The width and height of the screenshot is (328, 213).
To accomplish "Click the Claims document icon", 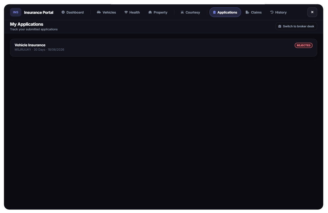I will click(x=247, y=12).
